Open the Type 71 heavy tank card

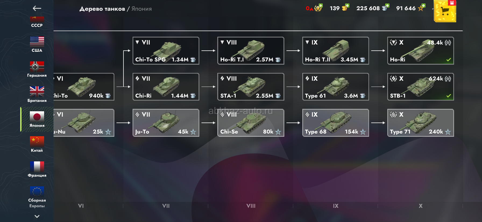(x=420, y=123)
